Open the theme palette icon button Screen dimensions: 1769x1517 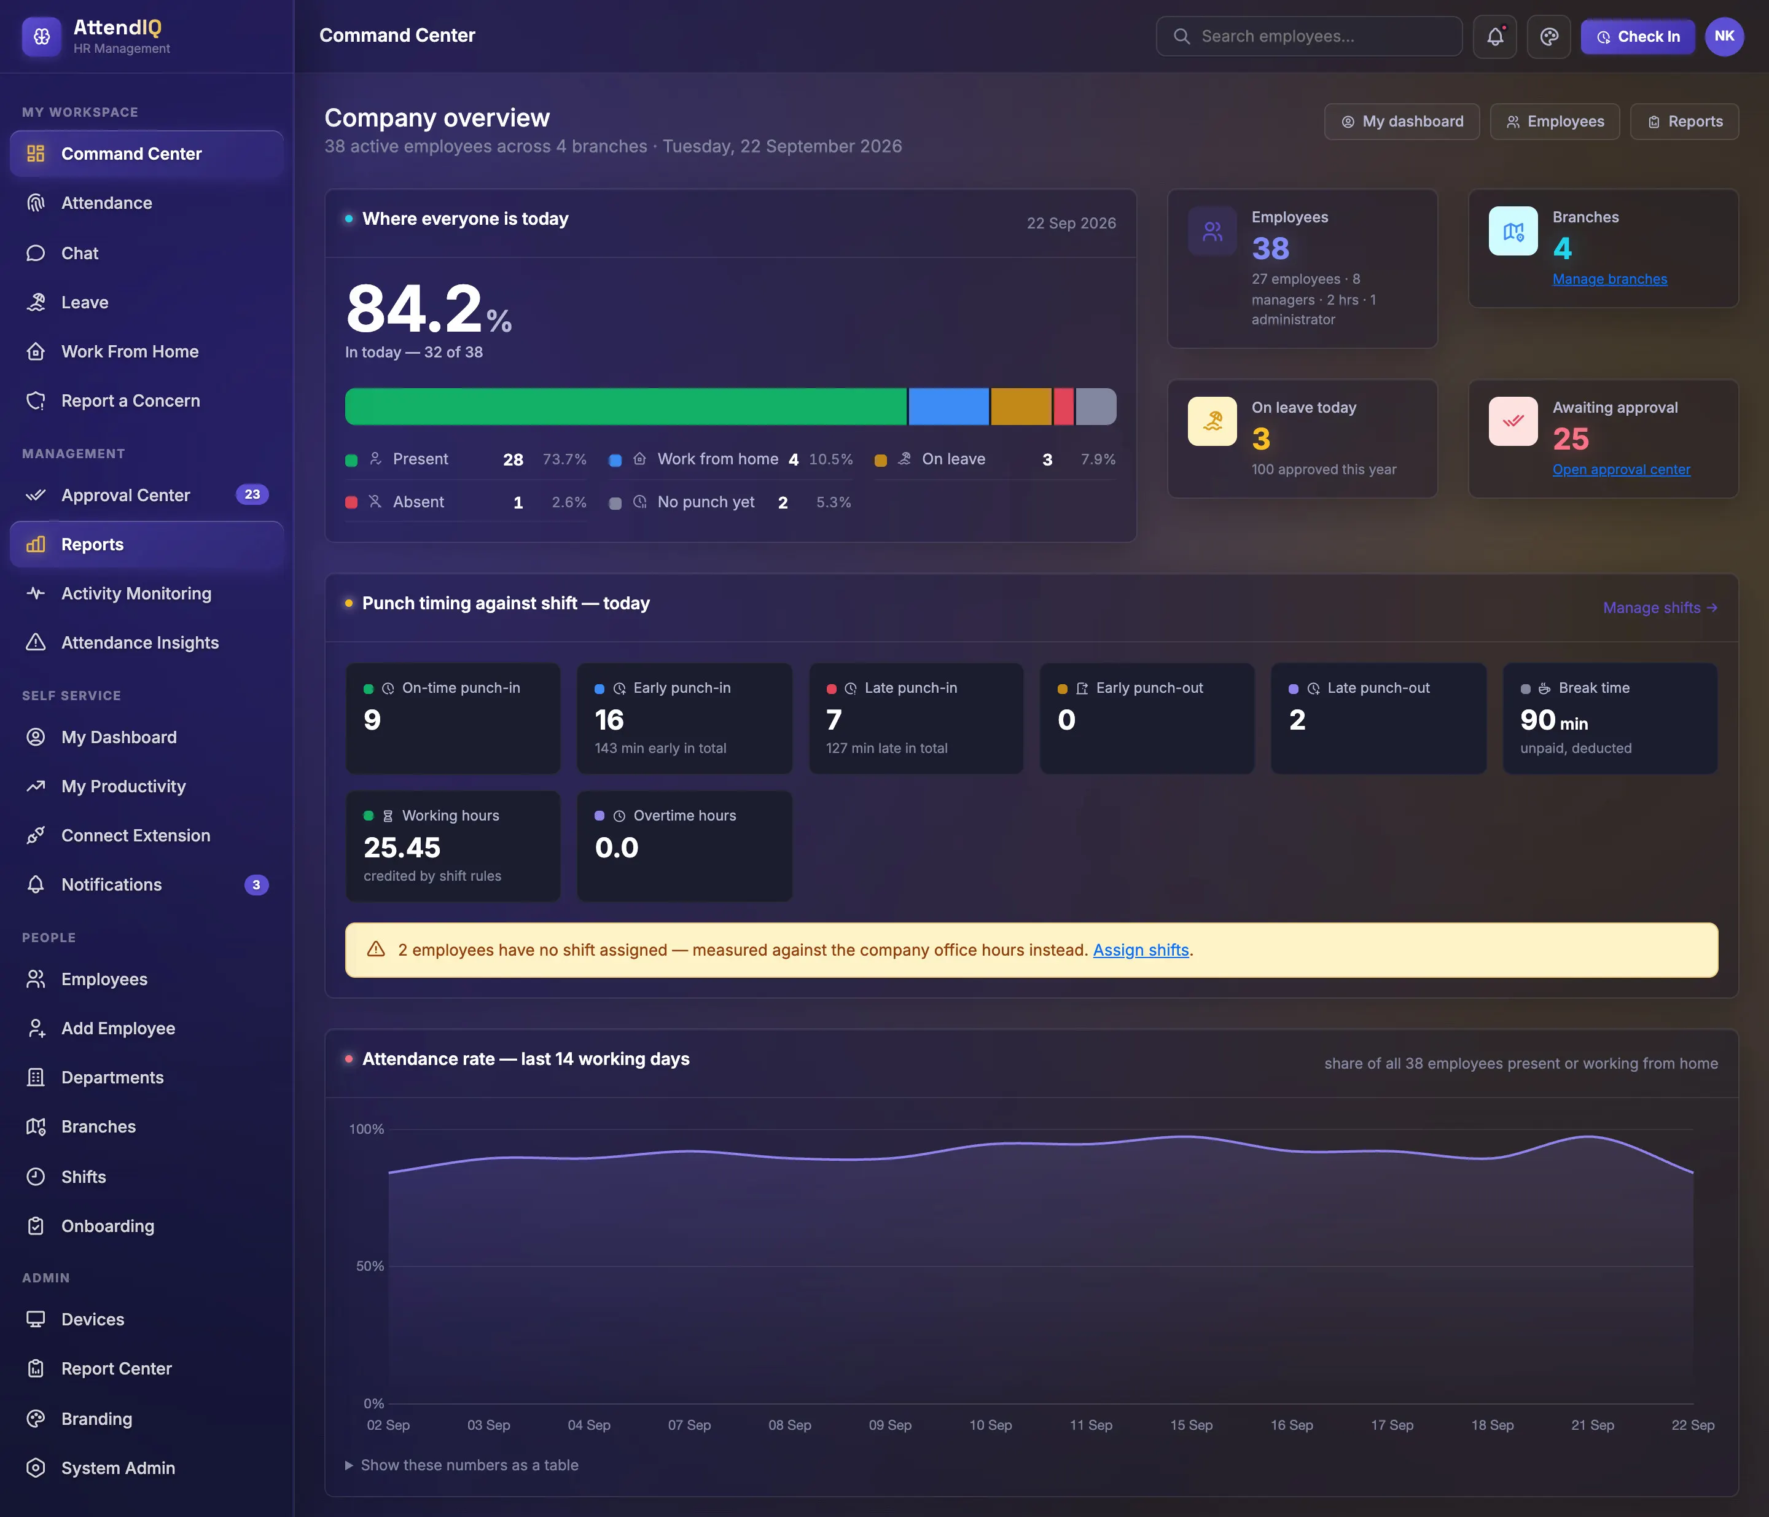pyautogui.click(x=1548, y=37)
